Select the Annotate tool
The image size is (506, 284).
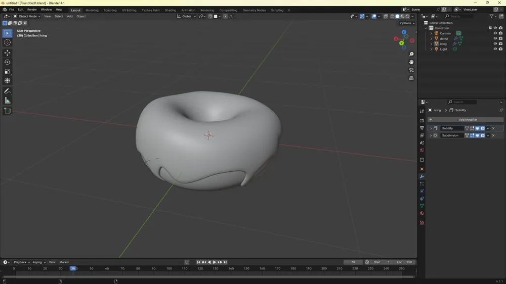[8, 91]
